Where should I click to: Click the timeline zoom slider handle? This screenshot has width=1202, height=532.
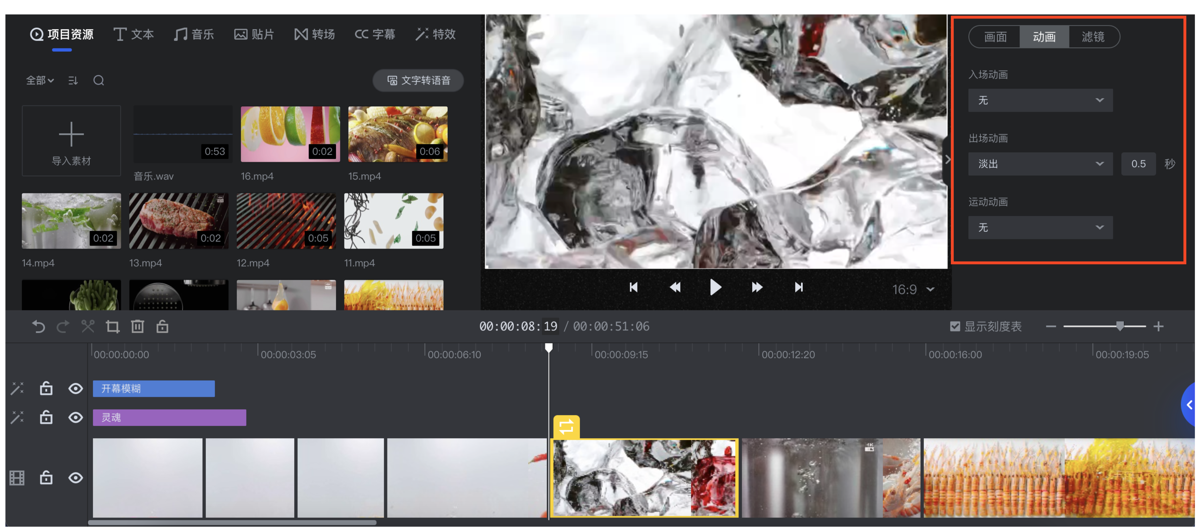click(1120, 326)
